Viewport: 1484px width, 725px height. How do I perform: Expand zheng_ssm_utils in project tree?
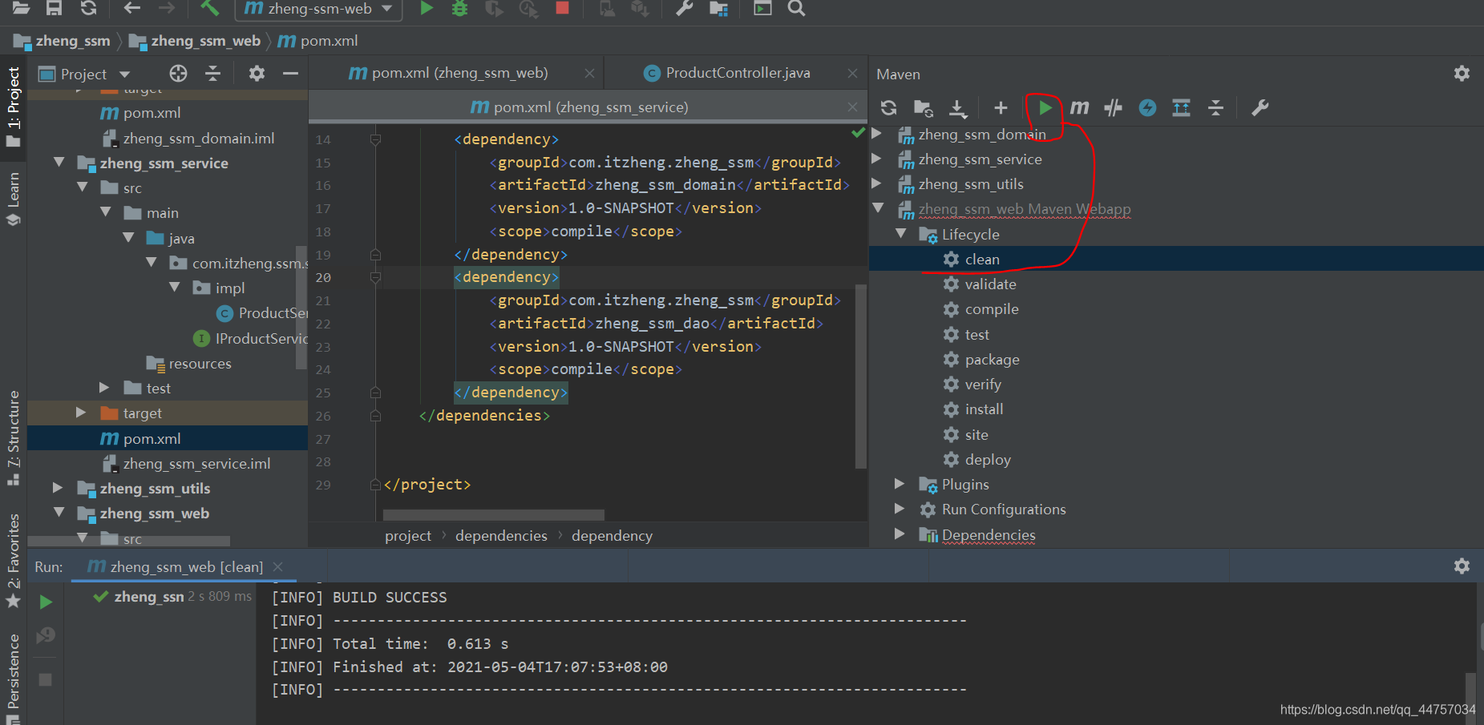[x=57, y=487]
